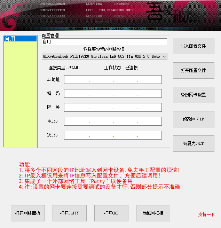The image size is (221, 228).
Task: Click the 次DNS input field
Action: (x=113, y=135)
